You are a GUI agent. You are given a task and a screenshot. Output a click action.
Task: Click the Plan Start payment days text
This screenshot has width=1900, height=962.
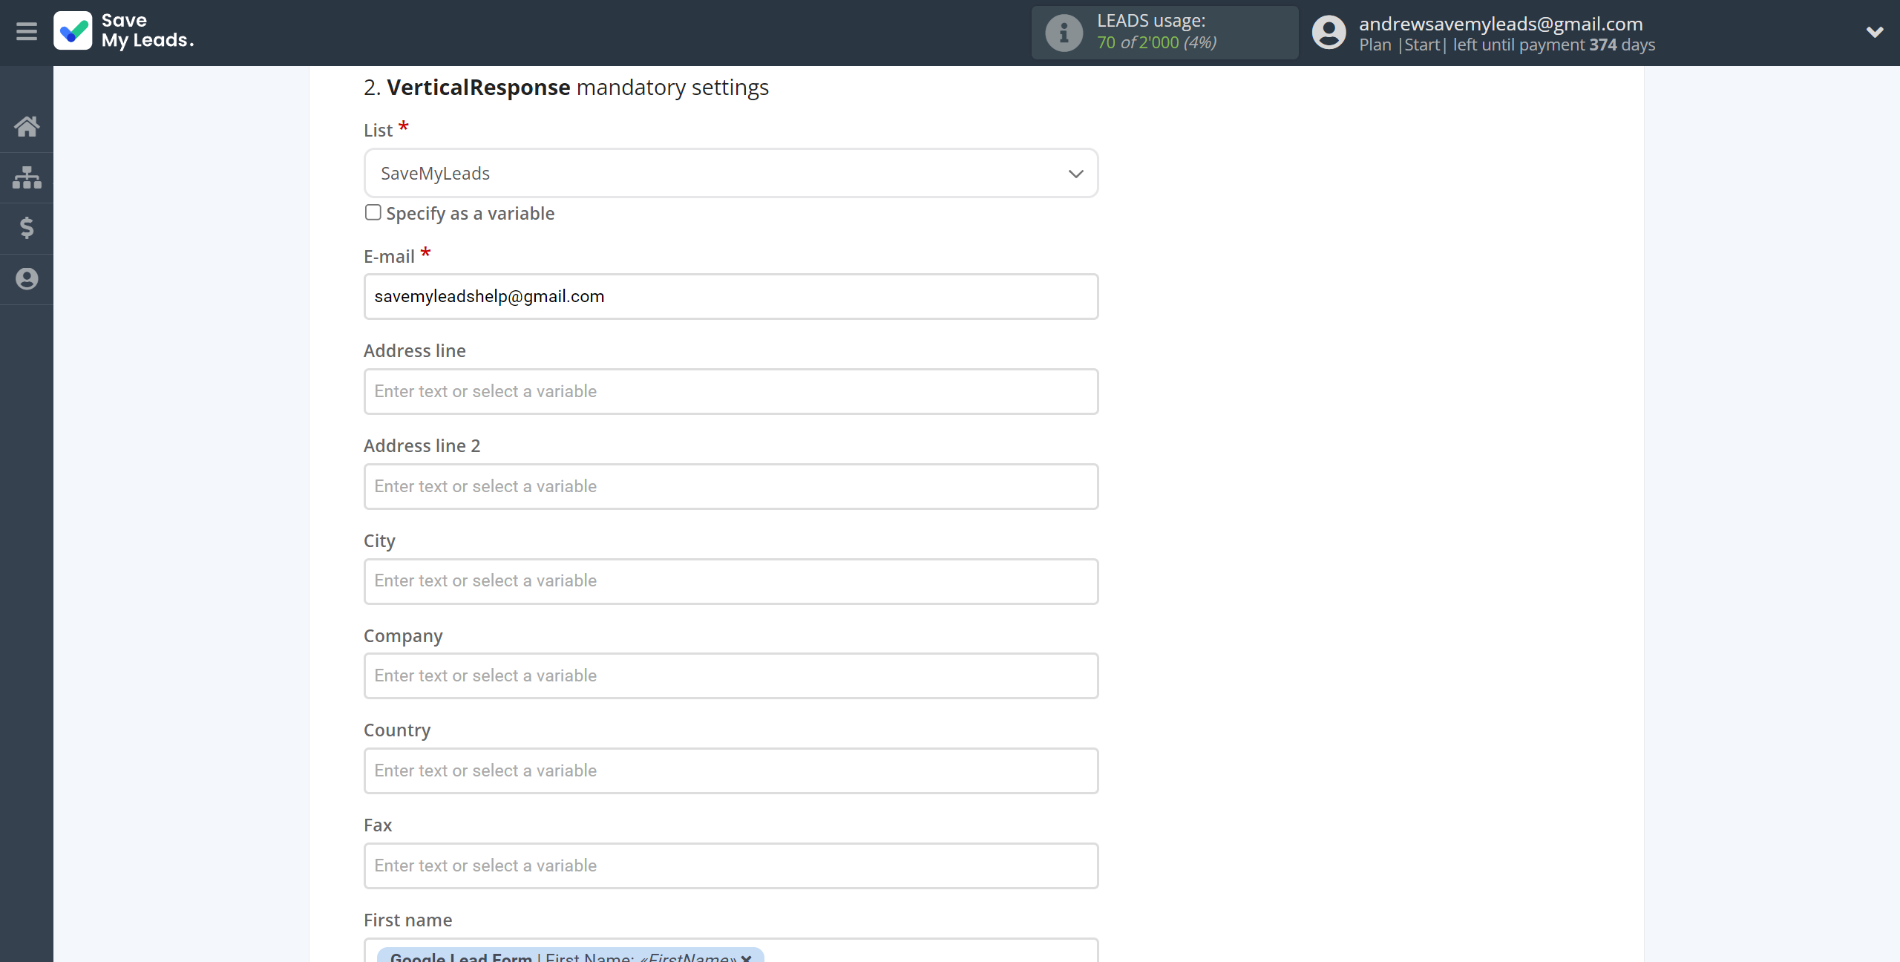[1507, 45]
